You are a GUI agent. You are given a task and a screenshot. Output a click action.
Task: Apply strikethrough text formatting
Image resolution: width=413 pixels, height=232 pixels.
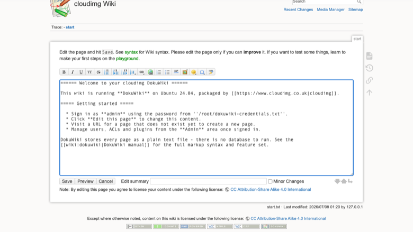coord(98,72)
